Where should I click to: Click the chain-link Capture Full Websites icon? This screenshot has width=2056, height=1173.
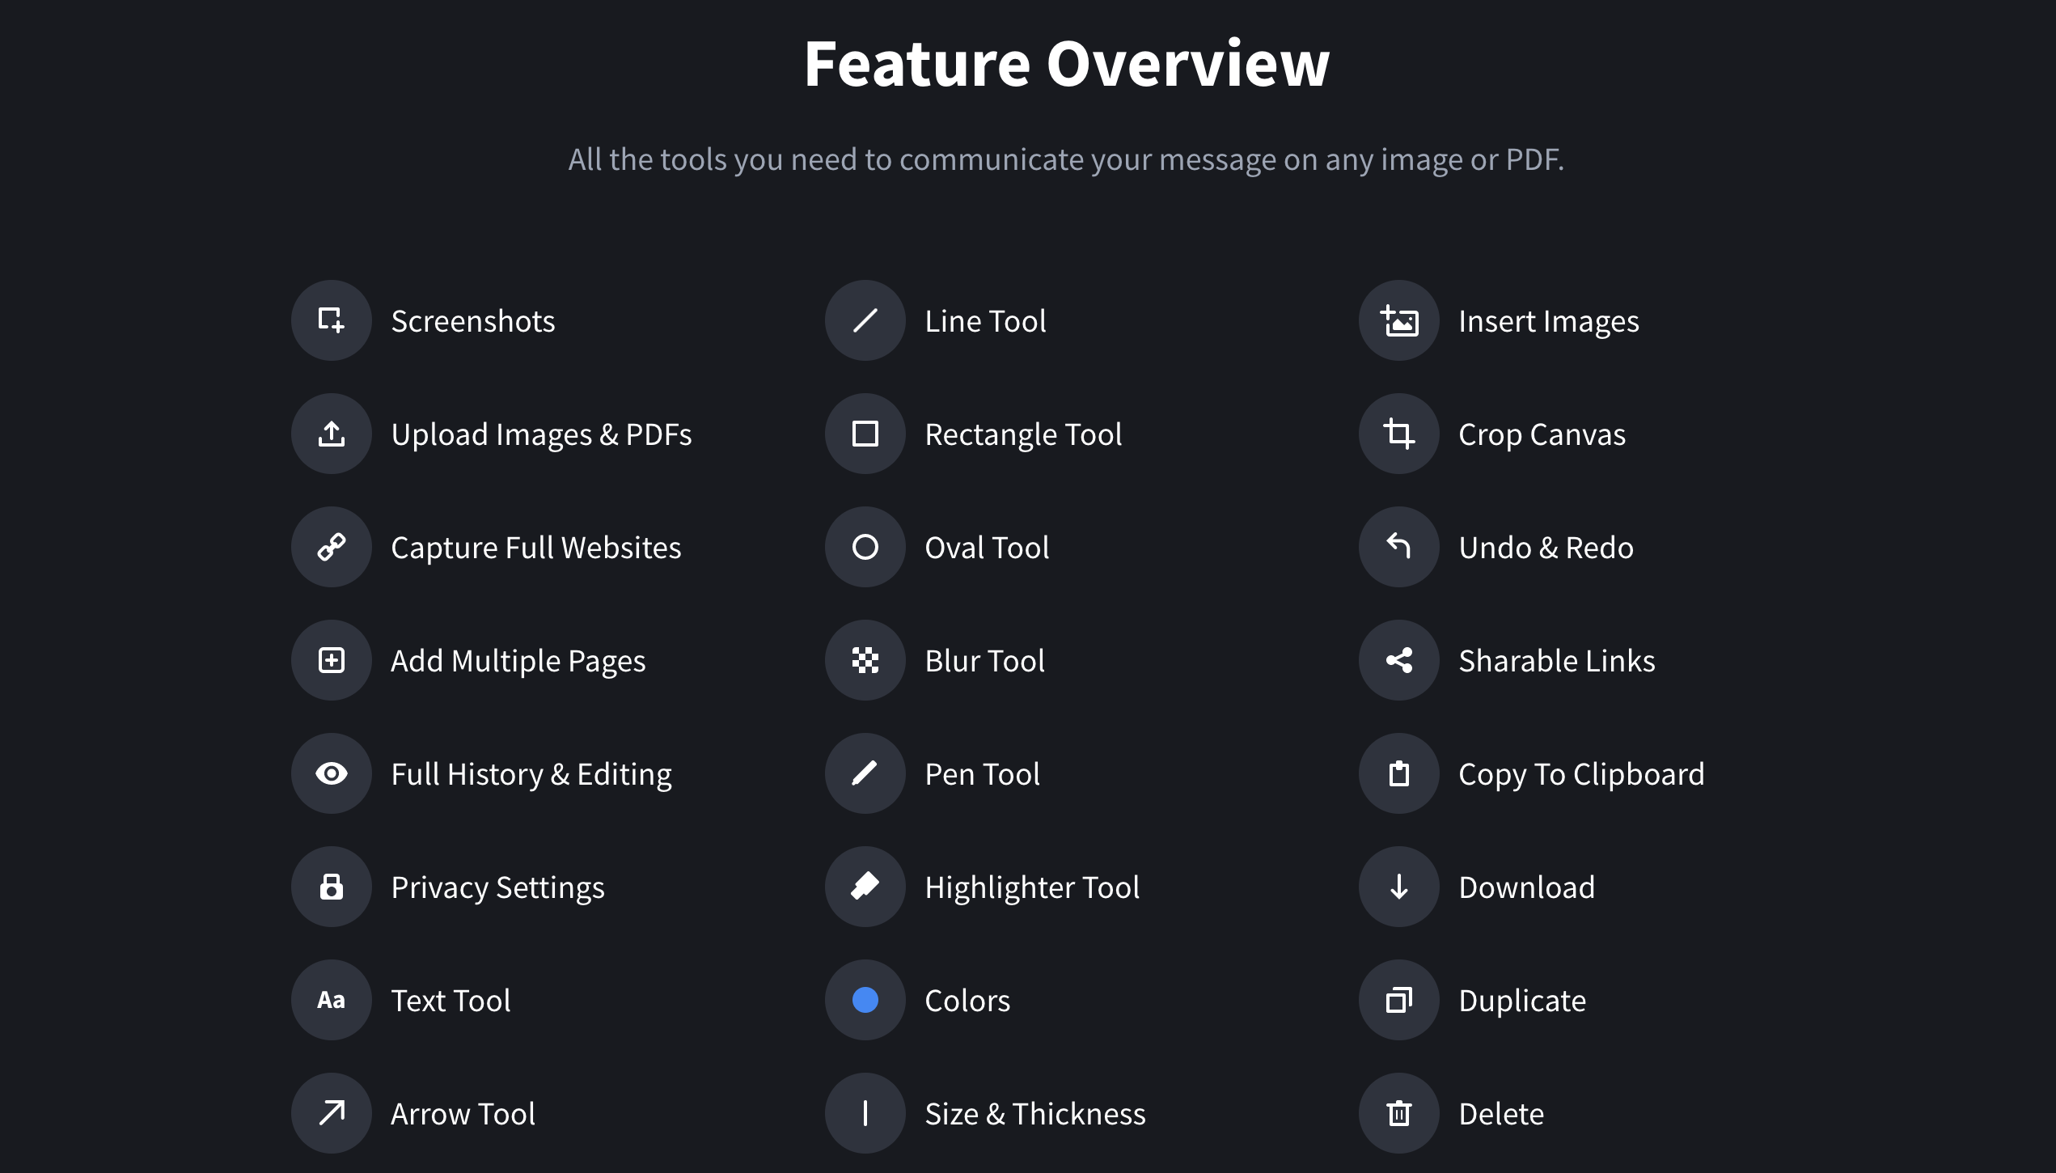331,547
